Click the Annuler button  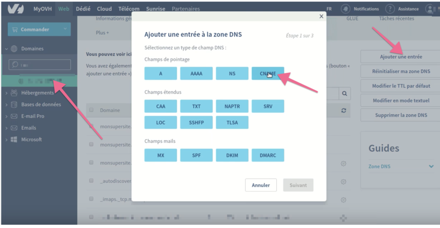click(x=261, y=185)
